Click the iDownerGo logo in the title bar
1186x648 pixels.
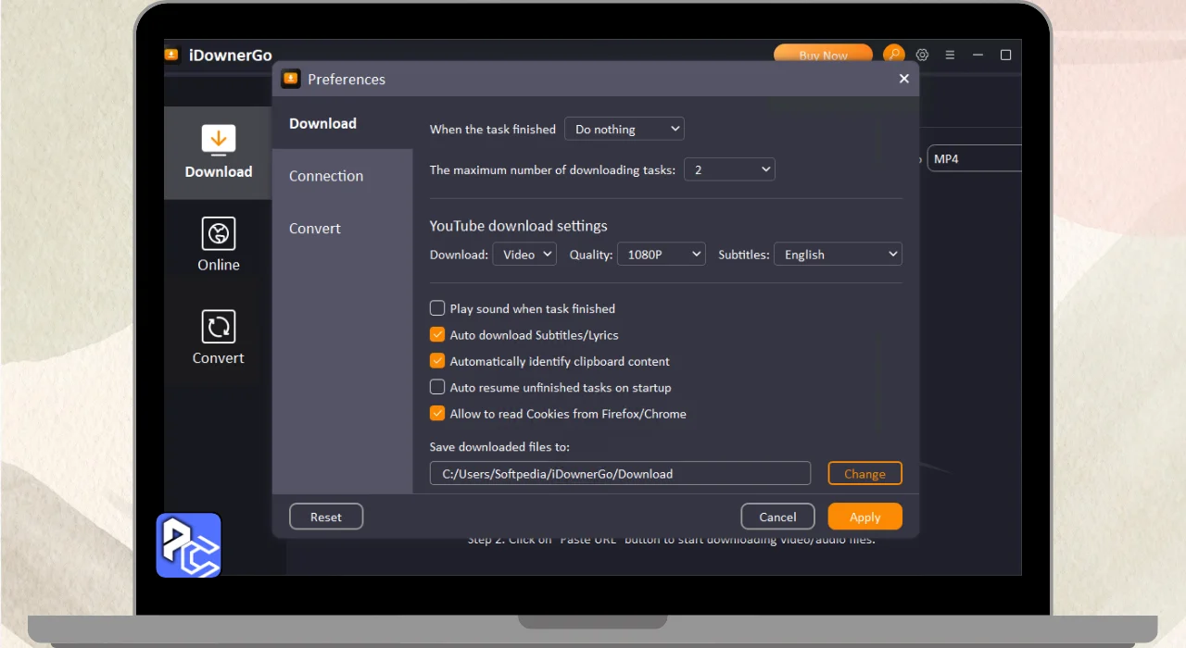click(x=171, y=55)
